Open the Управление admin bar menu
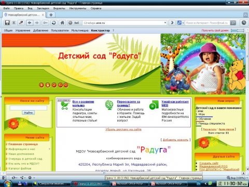Viewport: 249px width, 187px height. pyautogui.click(x=23, y=31)
